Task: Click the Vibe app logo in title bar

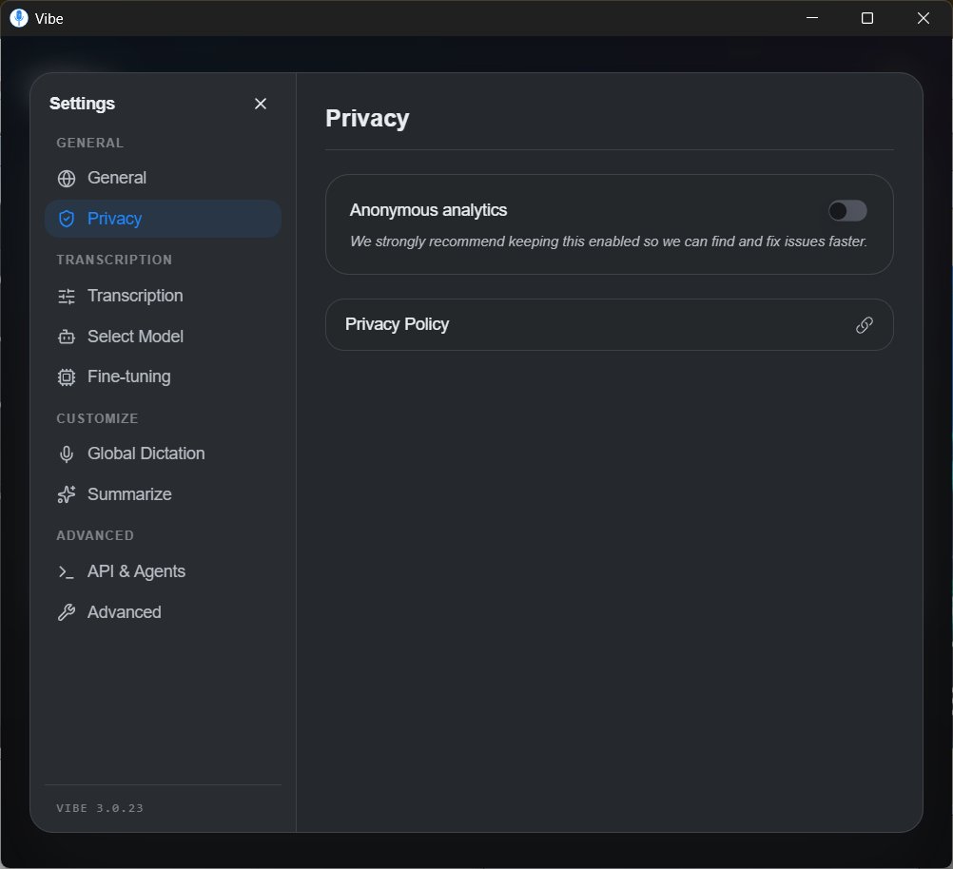Action: [19, 18]
